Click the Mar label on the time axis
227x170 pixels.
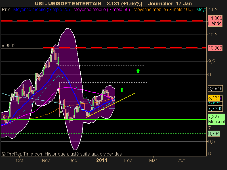[153, 160]
